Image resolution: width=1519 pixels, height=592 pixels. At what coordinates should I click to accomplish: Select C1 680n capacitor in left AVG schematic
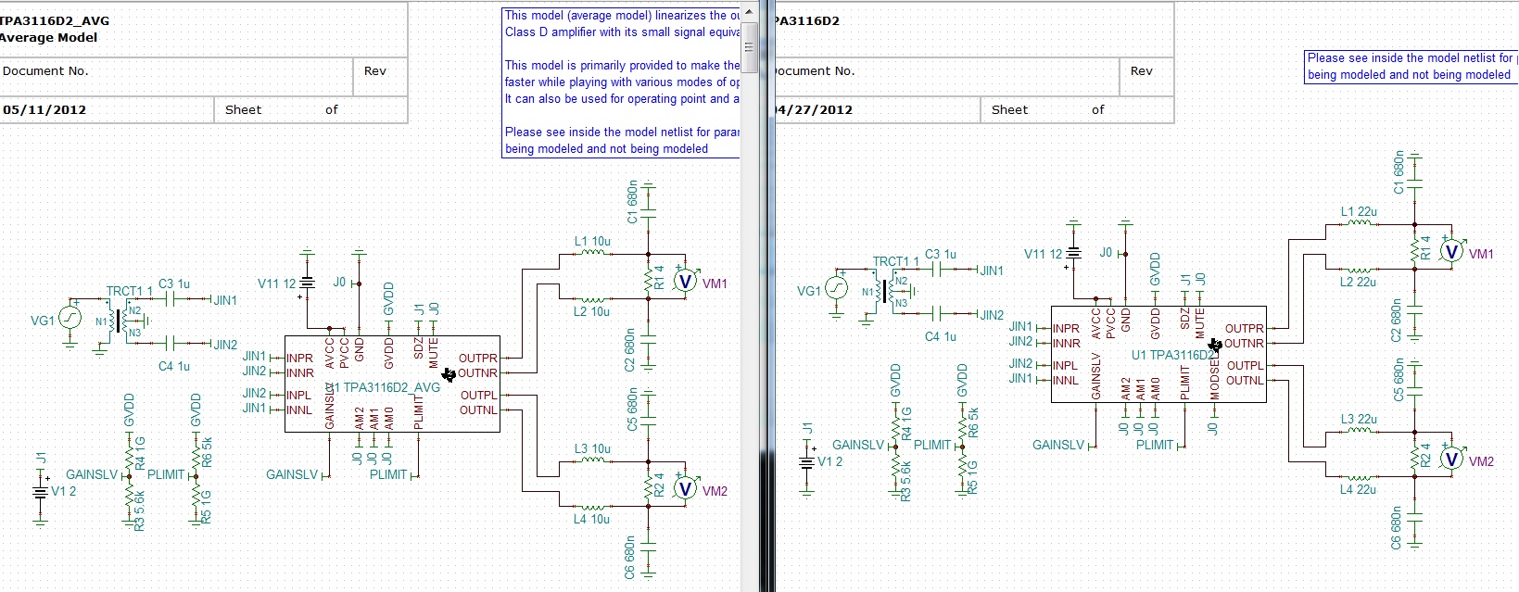(649, 214)
